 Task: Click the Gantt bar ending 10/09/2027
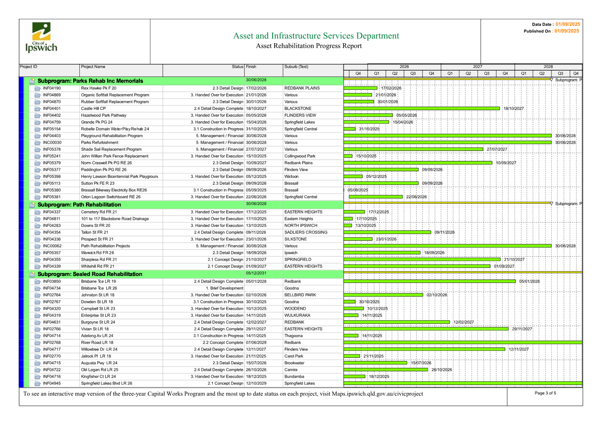click(x=418, y=163)
